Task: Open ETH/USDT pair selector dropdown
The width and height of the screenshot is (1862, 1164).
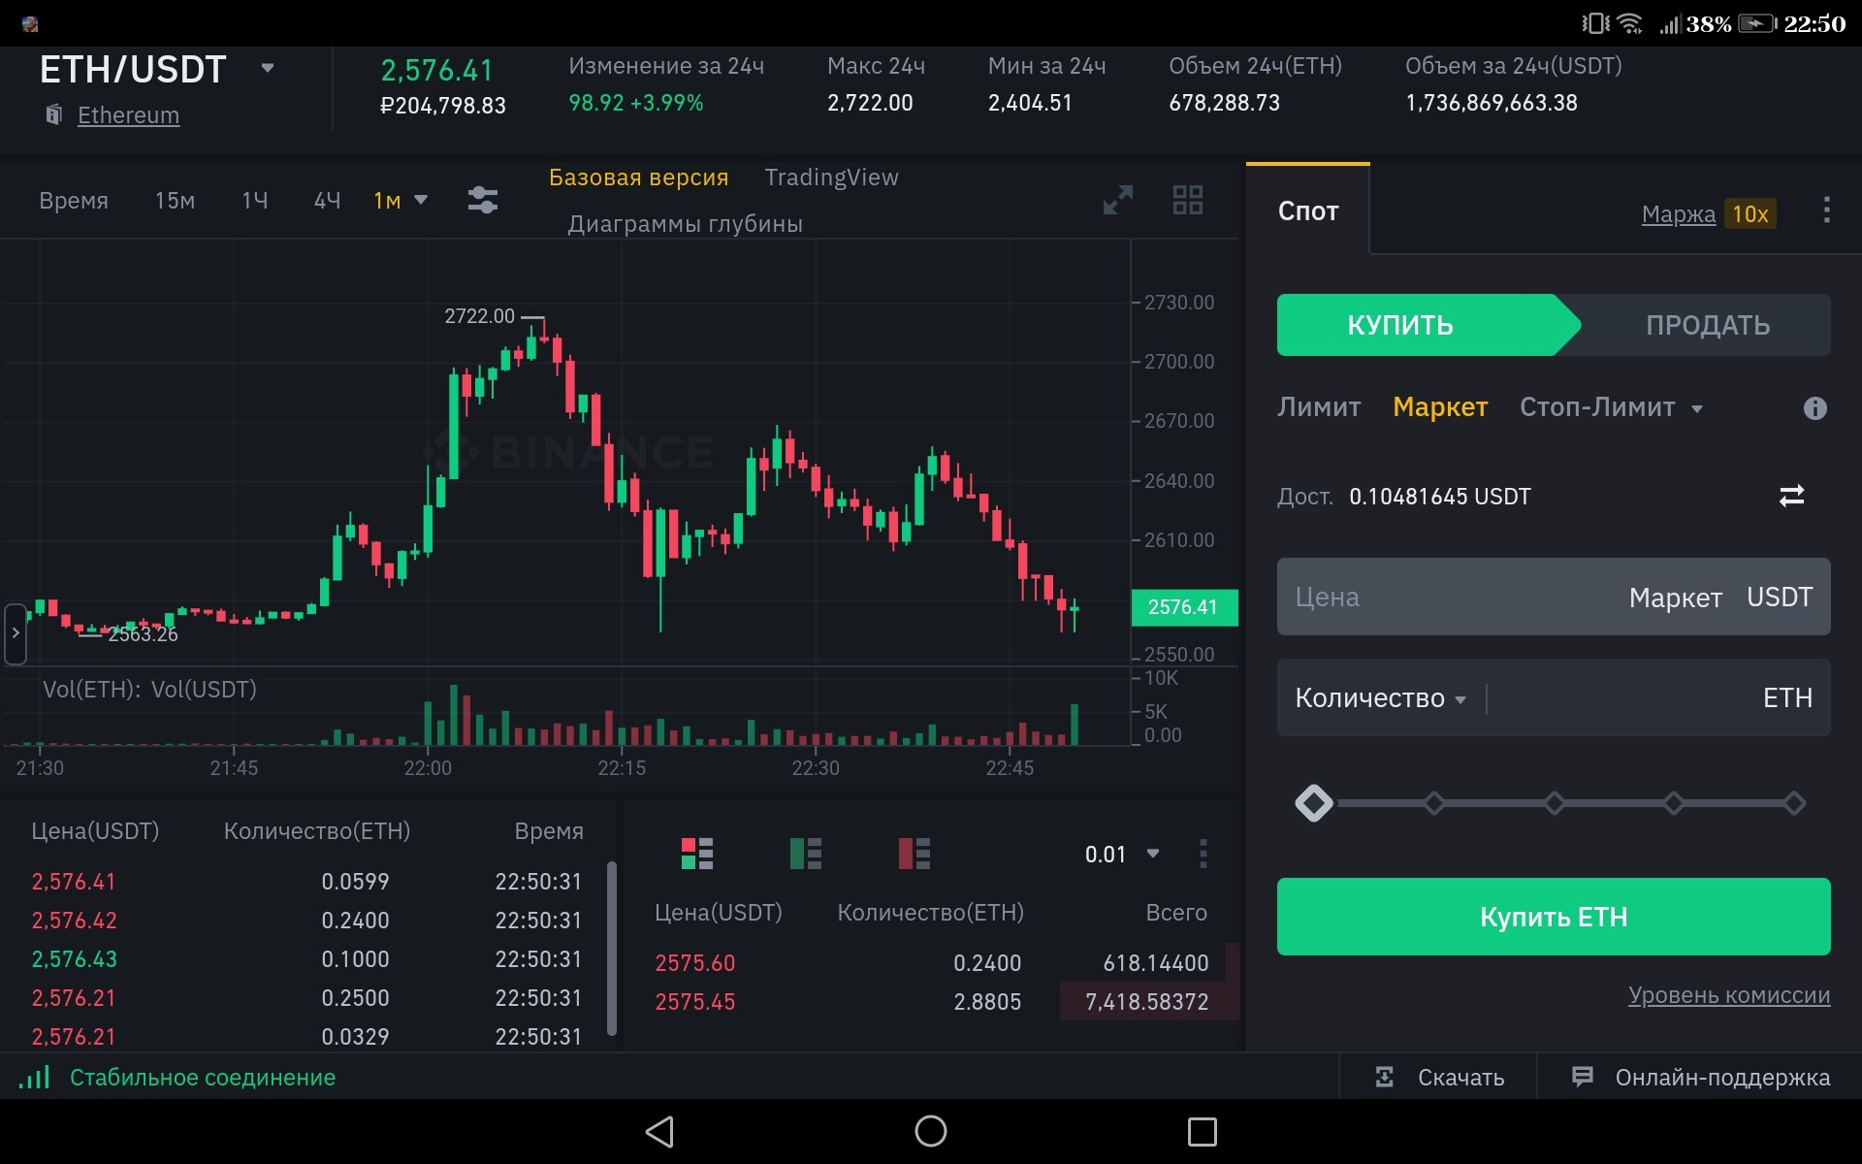Action: (x=268, y=68)
